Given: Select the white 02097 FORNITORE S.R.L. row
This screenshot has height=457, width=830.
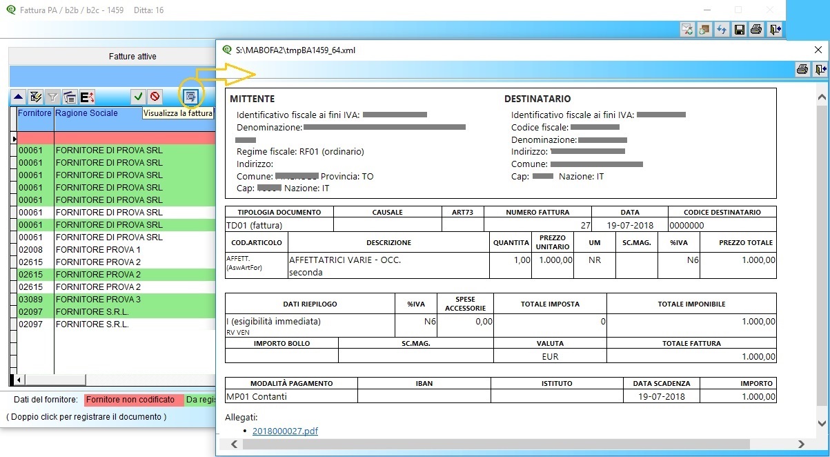Looking at the screenshot, I should [116, 324].
